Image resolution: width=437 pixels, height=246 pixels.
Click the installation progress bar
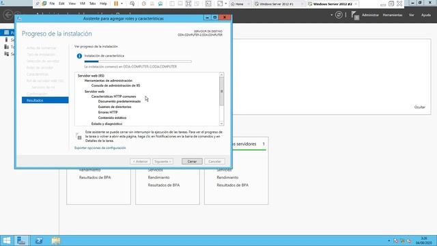pyautogui.click(x=138, y=61)
